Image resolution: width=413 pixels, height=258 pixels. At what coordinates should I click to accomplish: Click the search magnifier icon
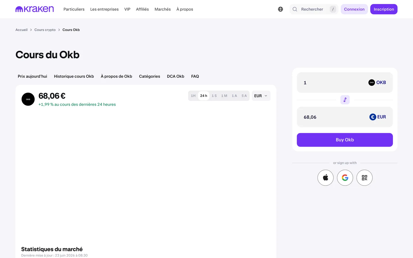coord(295,9)
